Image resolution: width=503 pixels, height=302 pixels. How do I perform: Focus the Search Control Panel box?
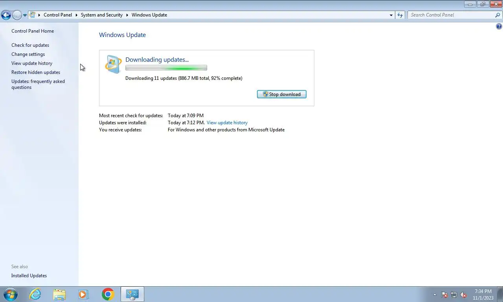tap(451, 15)
